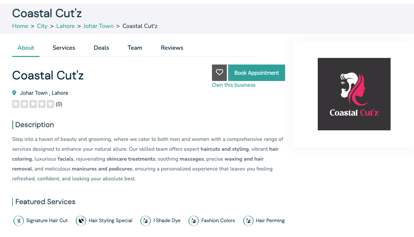Switch to the Deals tab
The width and height of the screenshot is (414, 237).
click(x=101, y=48)
